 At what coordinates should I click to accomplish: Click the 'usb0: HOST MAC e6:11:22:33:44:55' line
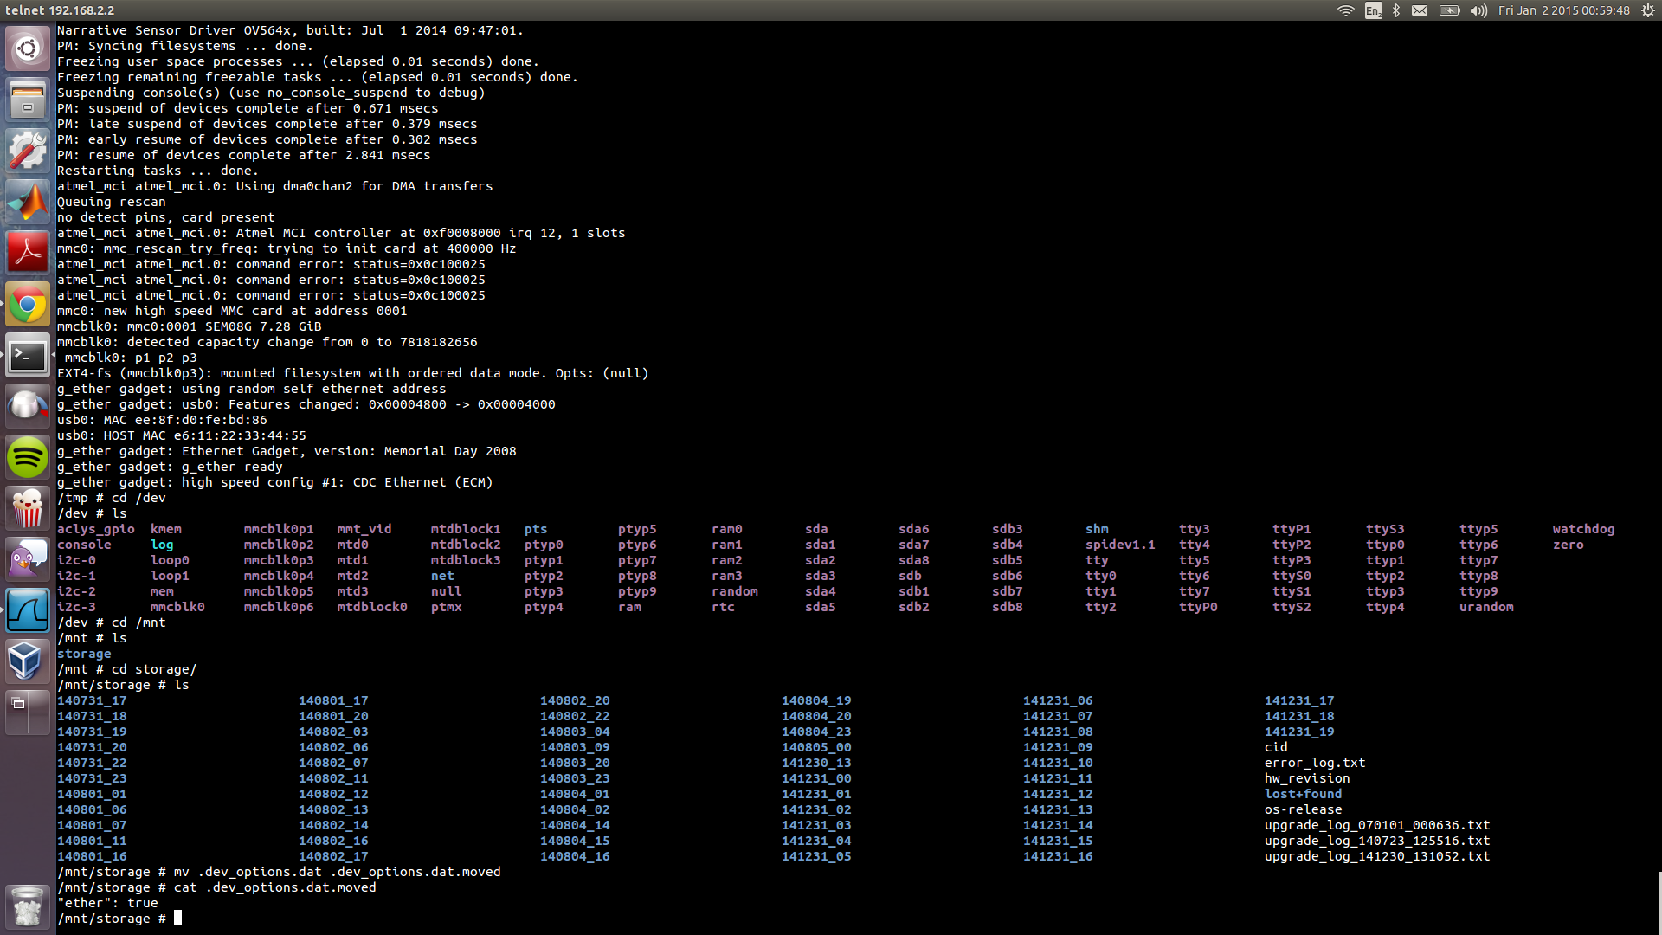click(x=182, y=435)
